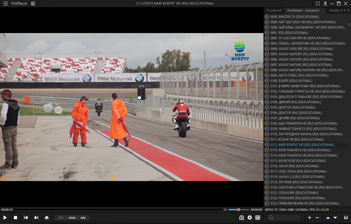This screenshot has width=351, height=224.
Task: Stop playback with the Stop button
Action: pyautogui.click(x=15, y=218)
